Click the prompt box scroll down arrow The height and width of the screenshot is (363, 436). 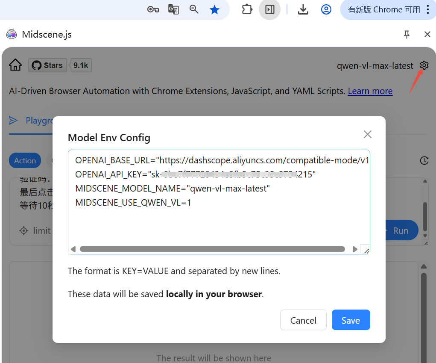pyautogui.click(x=425, y=236)
